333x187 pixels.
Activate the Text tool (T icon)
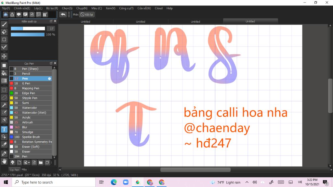[x=4, y=129]
